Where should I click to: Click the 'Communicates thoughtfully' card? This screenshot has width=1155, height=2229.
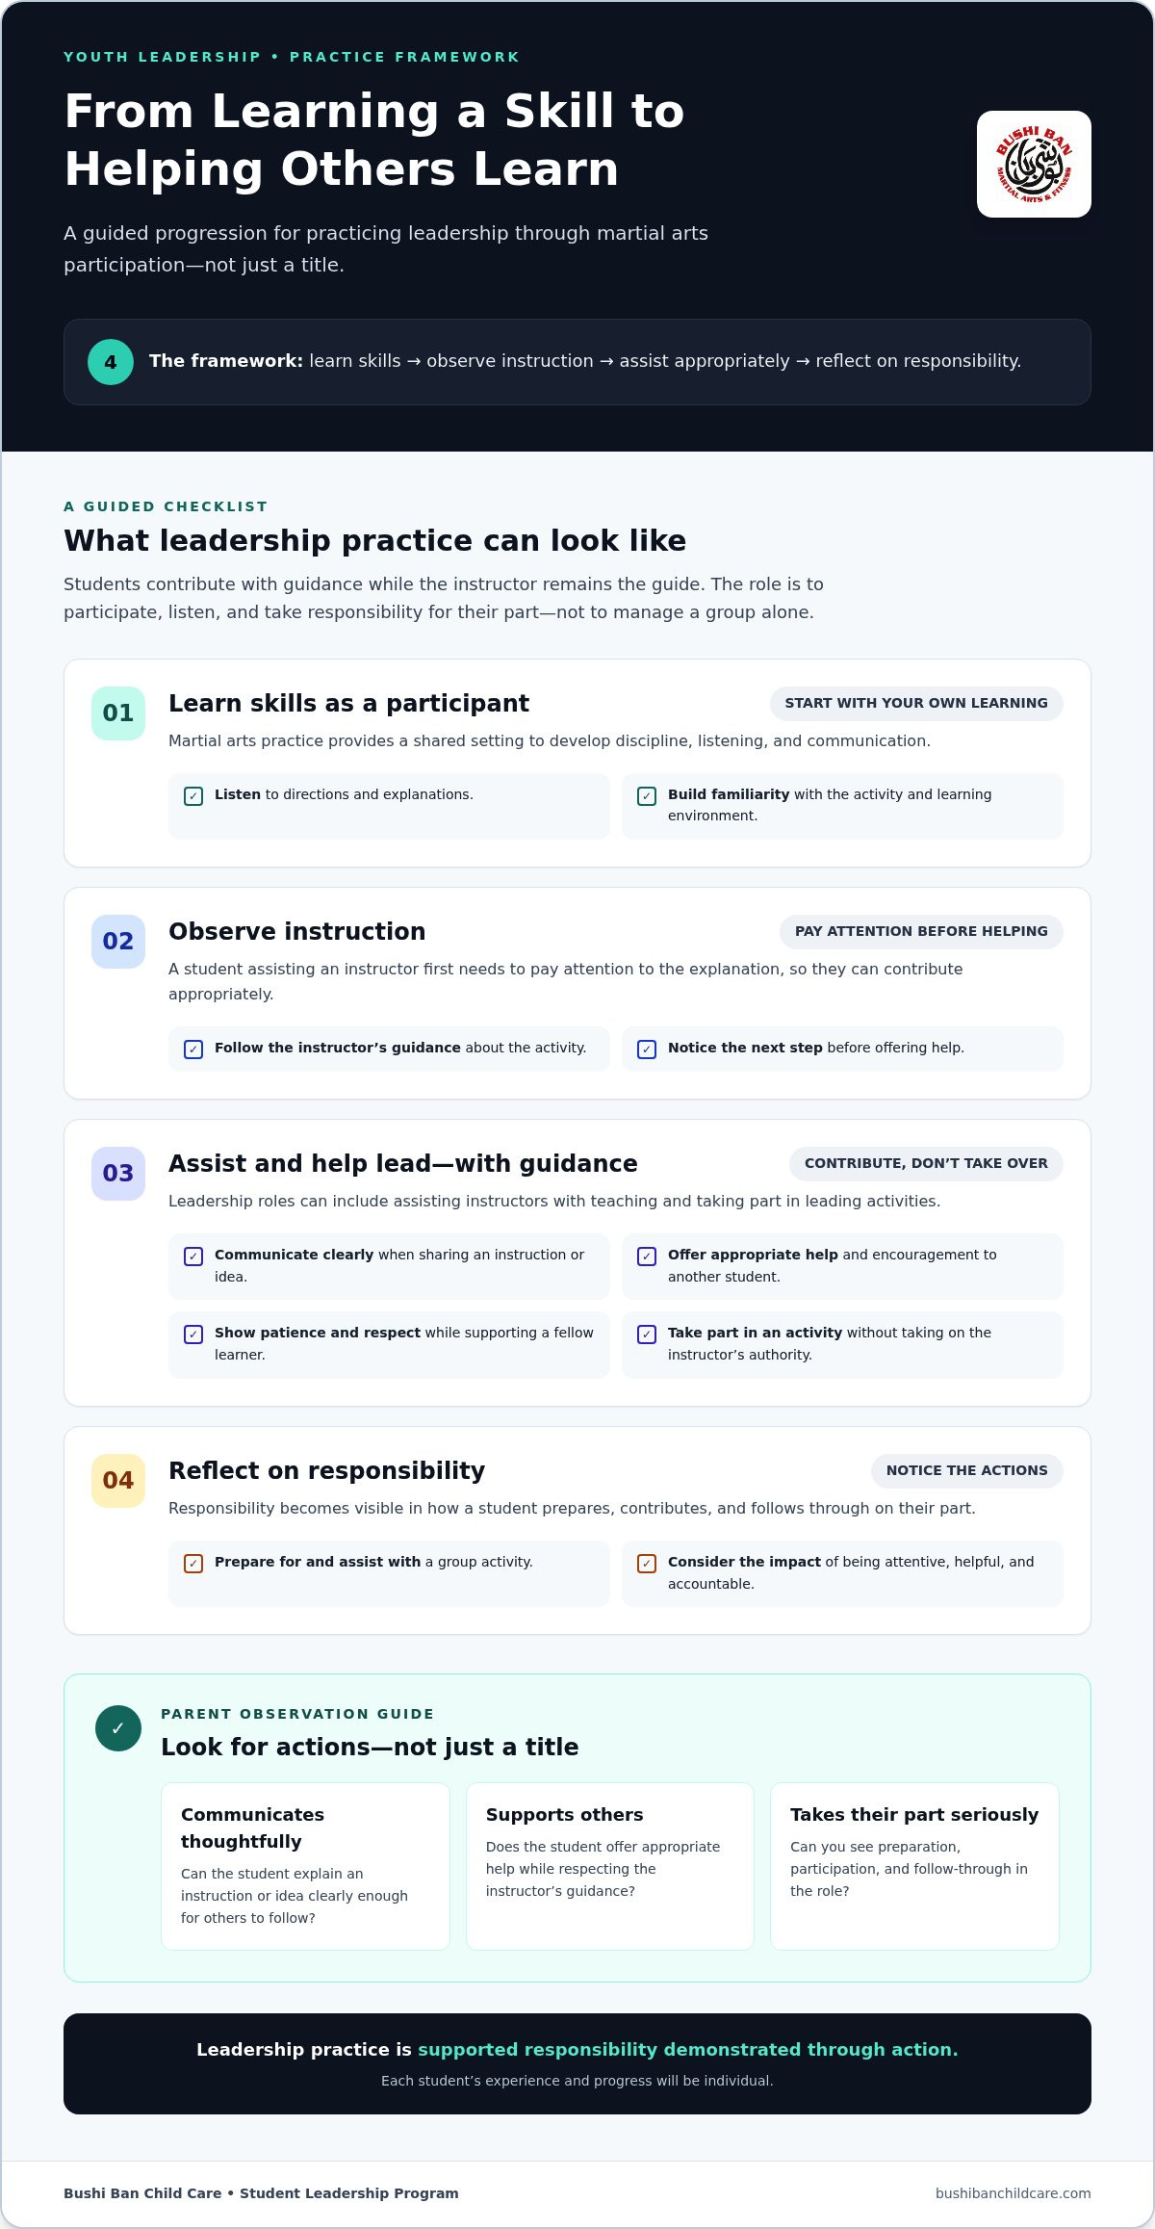point(305,1866)
